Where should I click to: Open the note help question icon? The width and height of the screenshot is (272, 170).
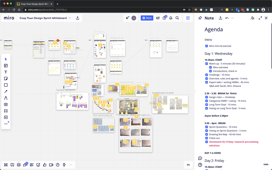[x=200, y=165]
